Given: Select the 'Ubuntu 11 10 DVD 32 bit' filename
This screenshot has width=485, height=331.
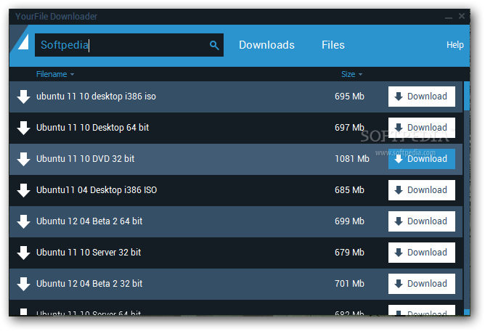Looking at the screenshot, I should click(86, 159).
